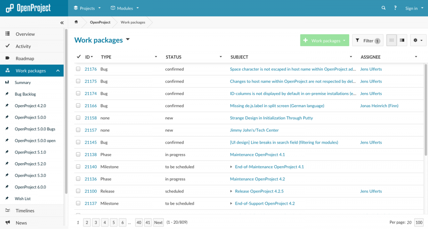Open work package link 21166
Viewport: 428px width, 229px height.
tap(91, 106)
